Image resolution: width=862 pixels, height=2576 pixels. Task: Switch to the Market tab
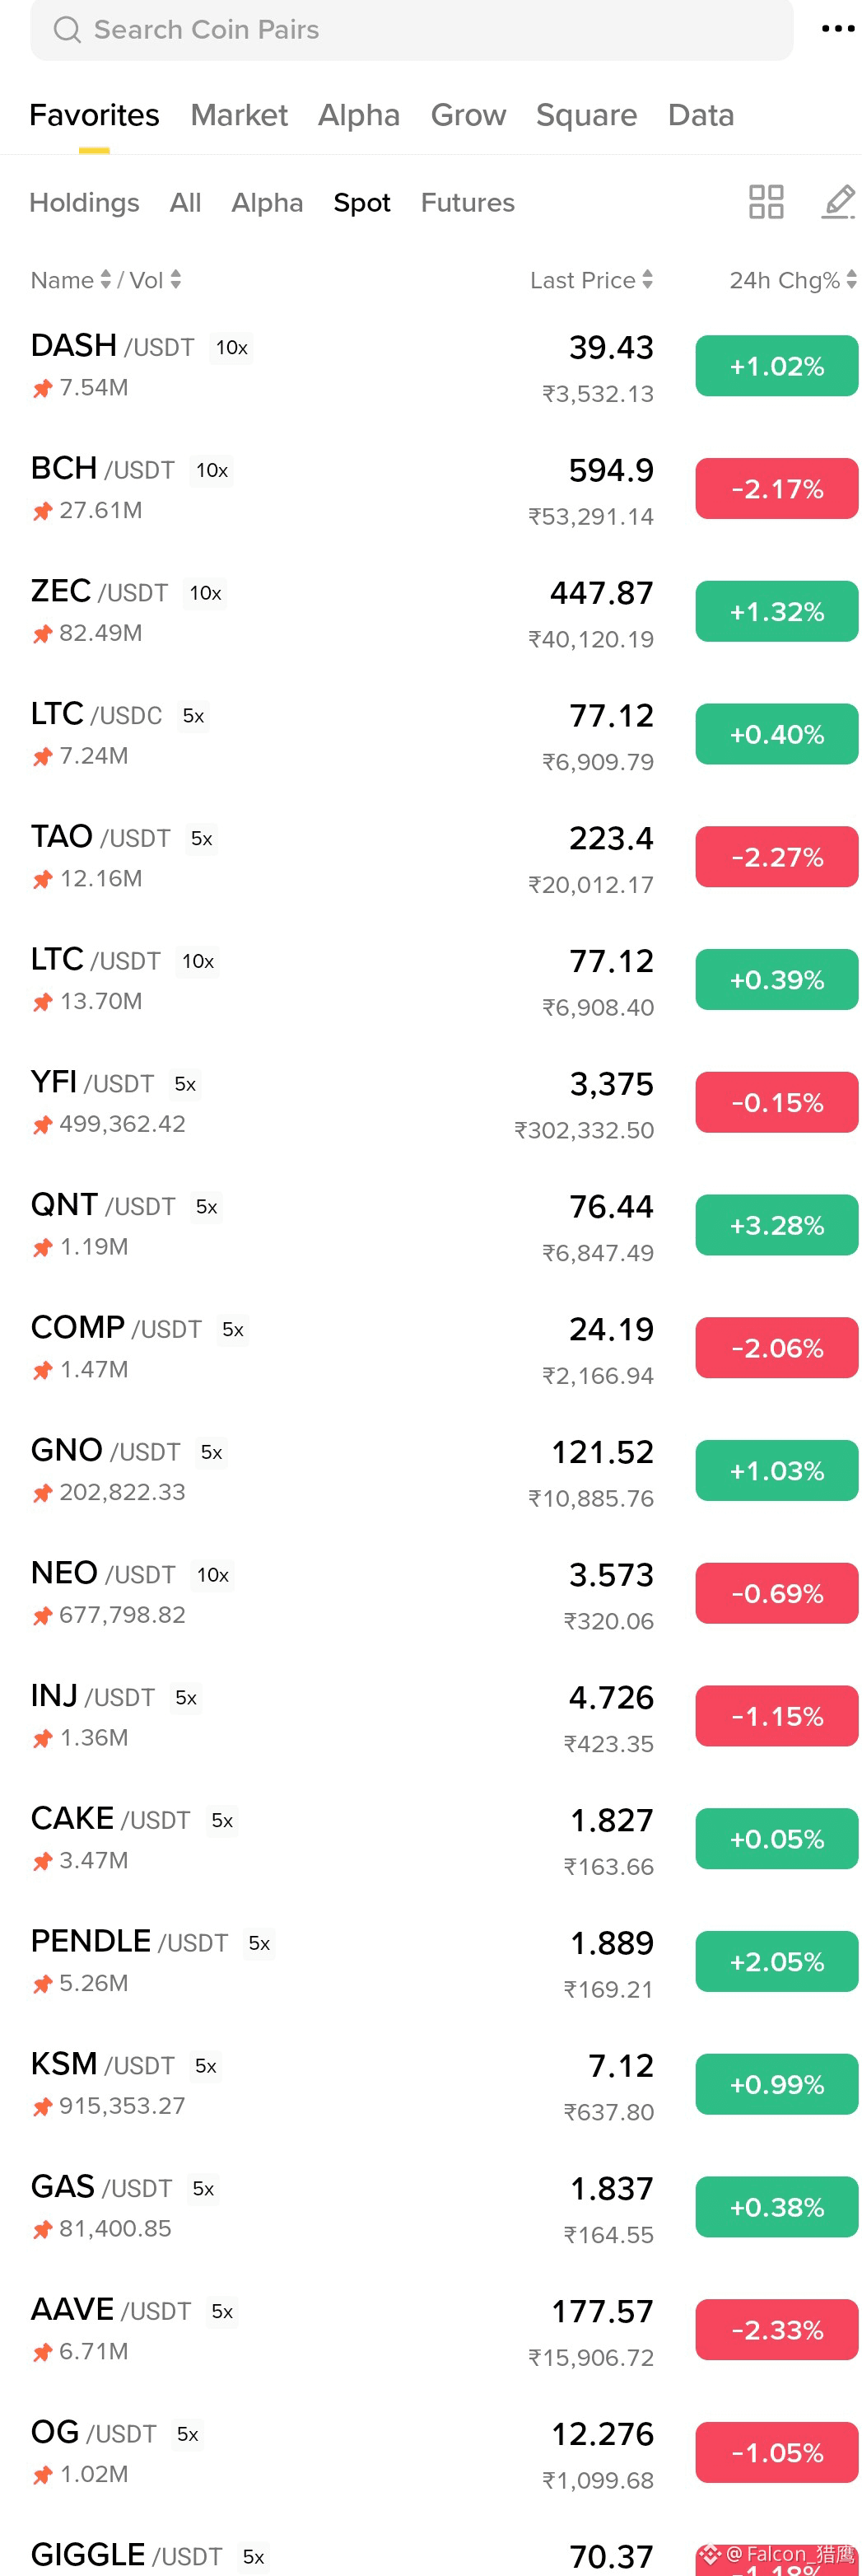tap(239, 115)
